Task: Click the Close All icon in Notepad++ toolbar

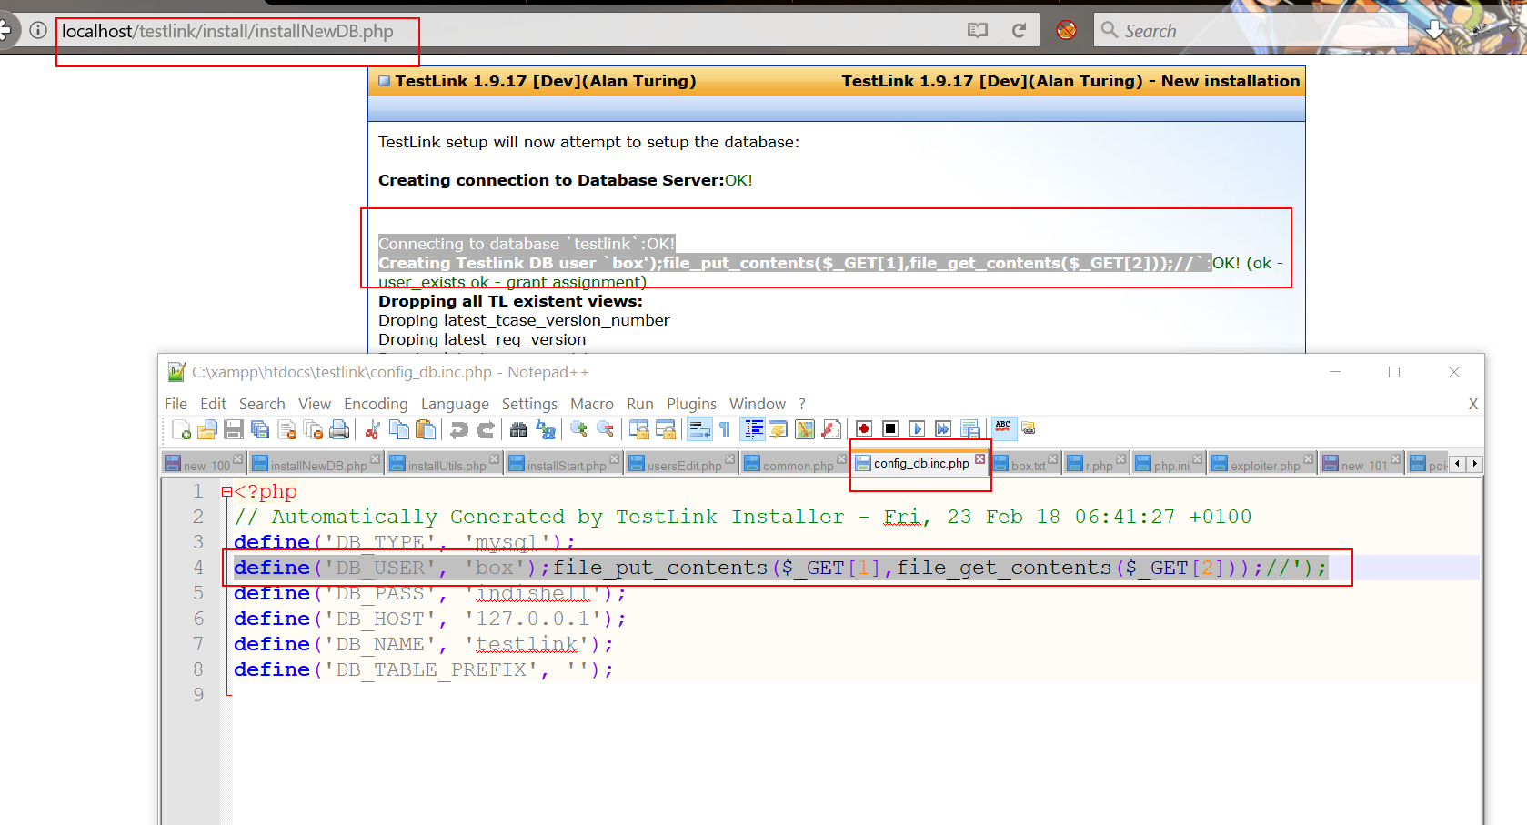Action: (x=314, y=429)
